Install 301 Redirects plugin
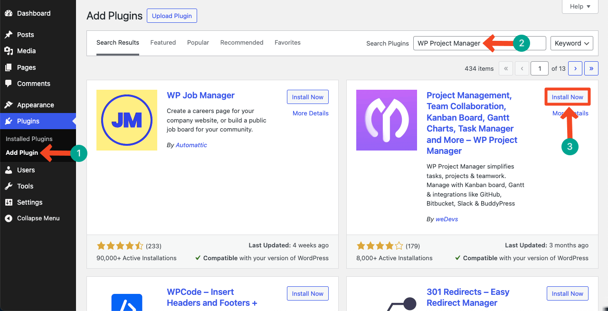Image resolution: width=608 pixels, height=311 pixels. pyautogui.click(x=568, y=293)
